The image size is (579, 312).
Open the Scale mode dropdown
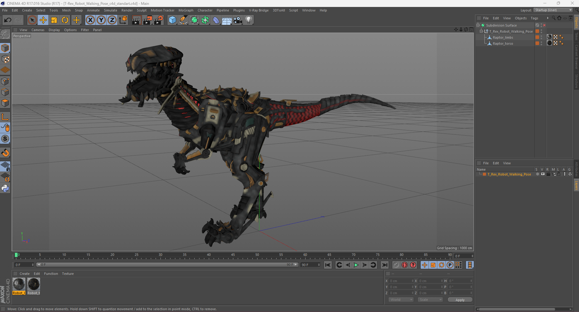point(430,300)
